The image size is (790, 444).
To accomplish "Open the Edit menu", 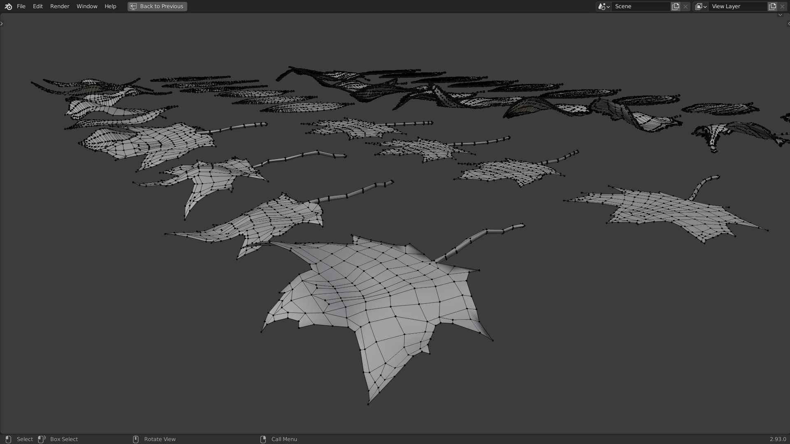I will 37,7.
